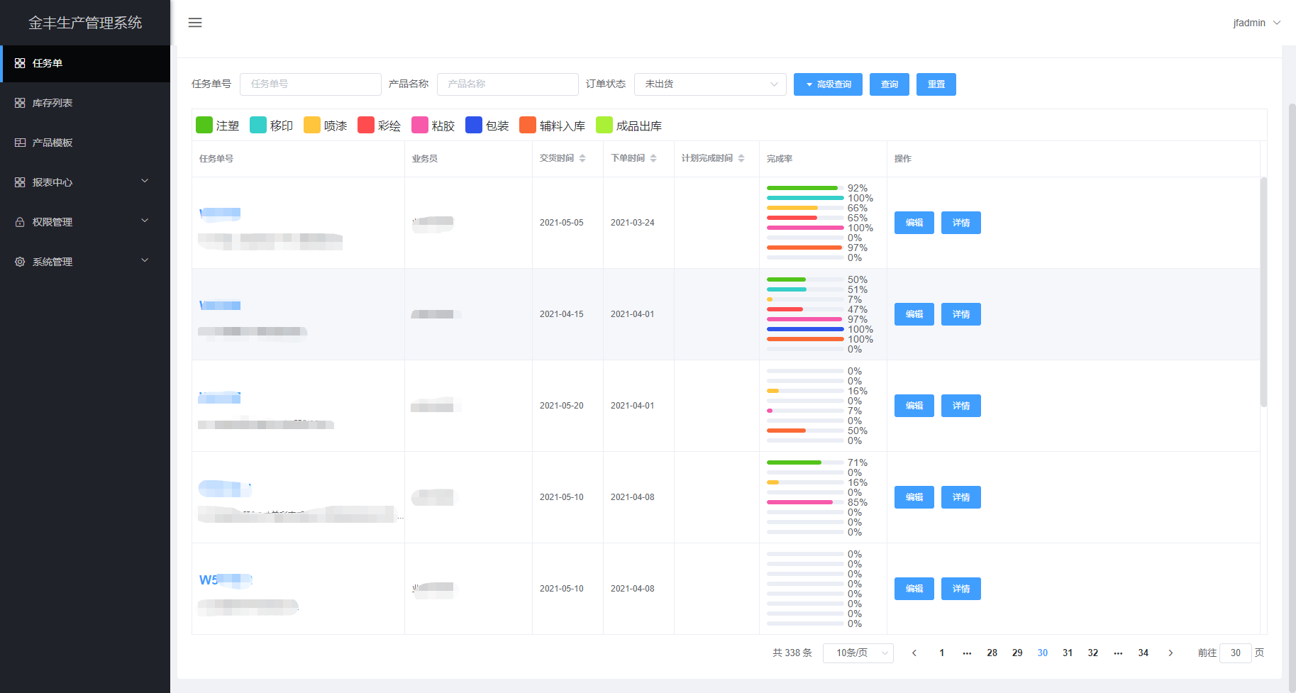Viewport: 1296px width, 693px height.
Task: Click the green 注塑 legend swatch
Action: pos(204,125)
